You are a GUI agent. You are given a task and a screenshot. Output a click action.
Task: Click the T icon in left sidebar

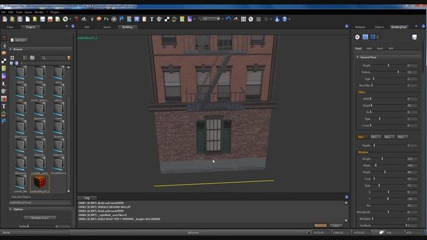pos(3,106)
